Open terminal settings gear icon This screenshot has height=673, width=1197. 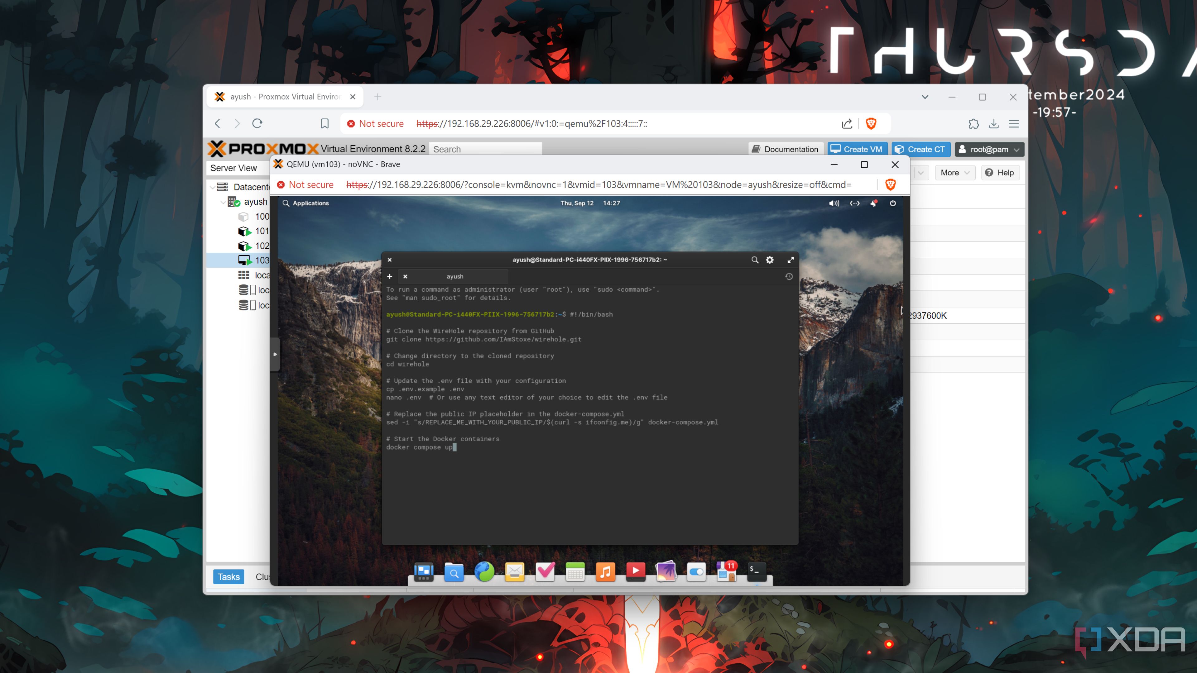pyautogui.click(x=770, y=260)
